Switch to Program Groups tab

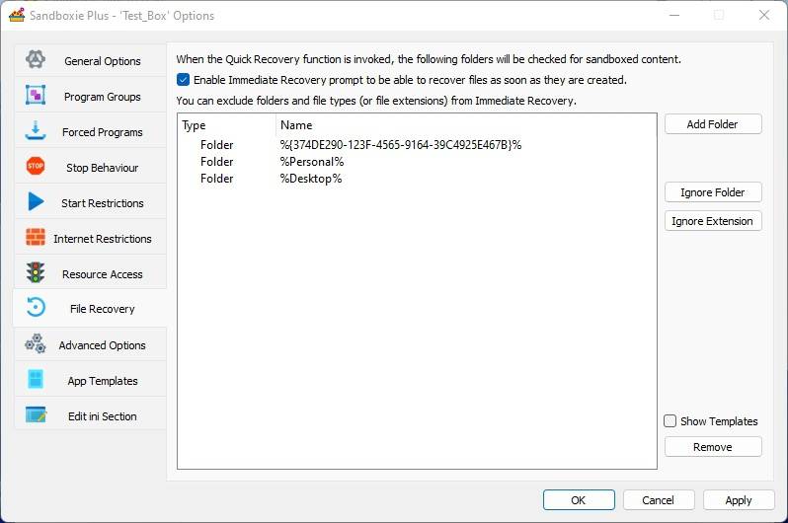pyautogui.click(x=90, y=97)
